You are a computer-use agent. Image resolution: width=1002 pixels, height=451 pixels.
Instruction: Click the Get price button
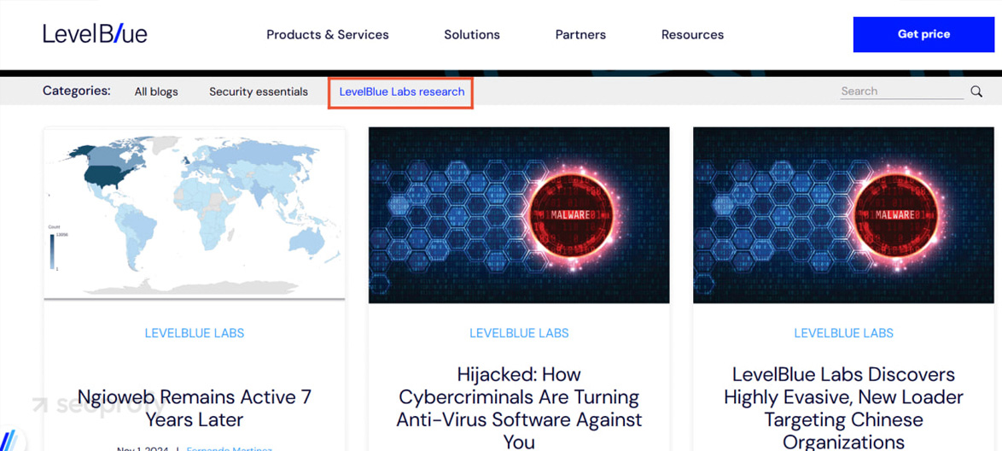[x=923, y=34]
